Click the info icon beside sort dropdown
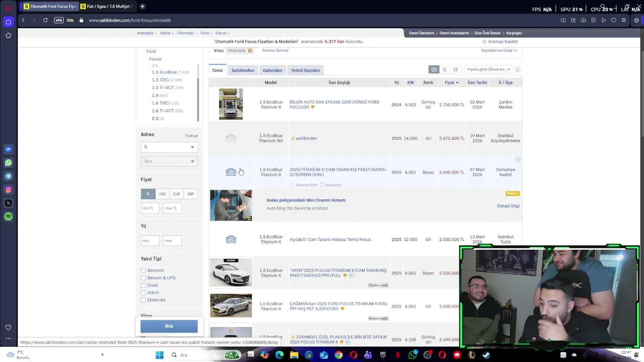Viewport: 644px width, 362px height. (x=518, y=69)
